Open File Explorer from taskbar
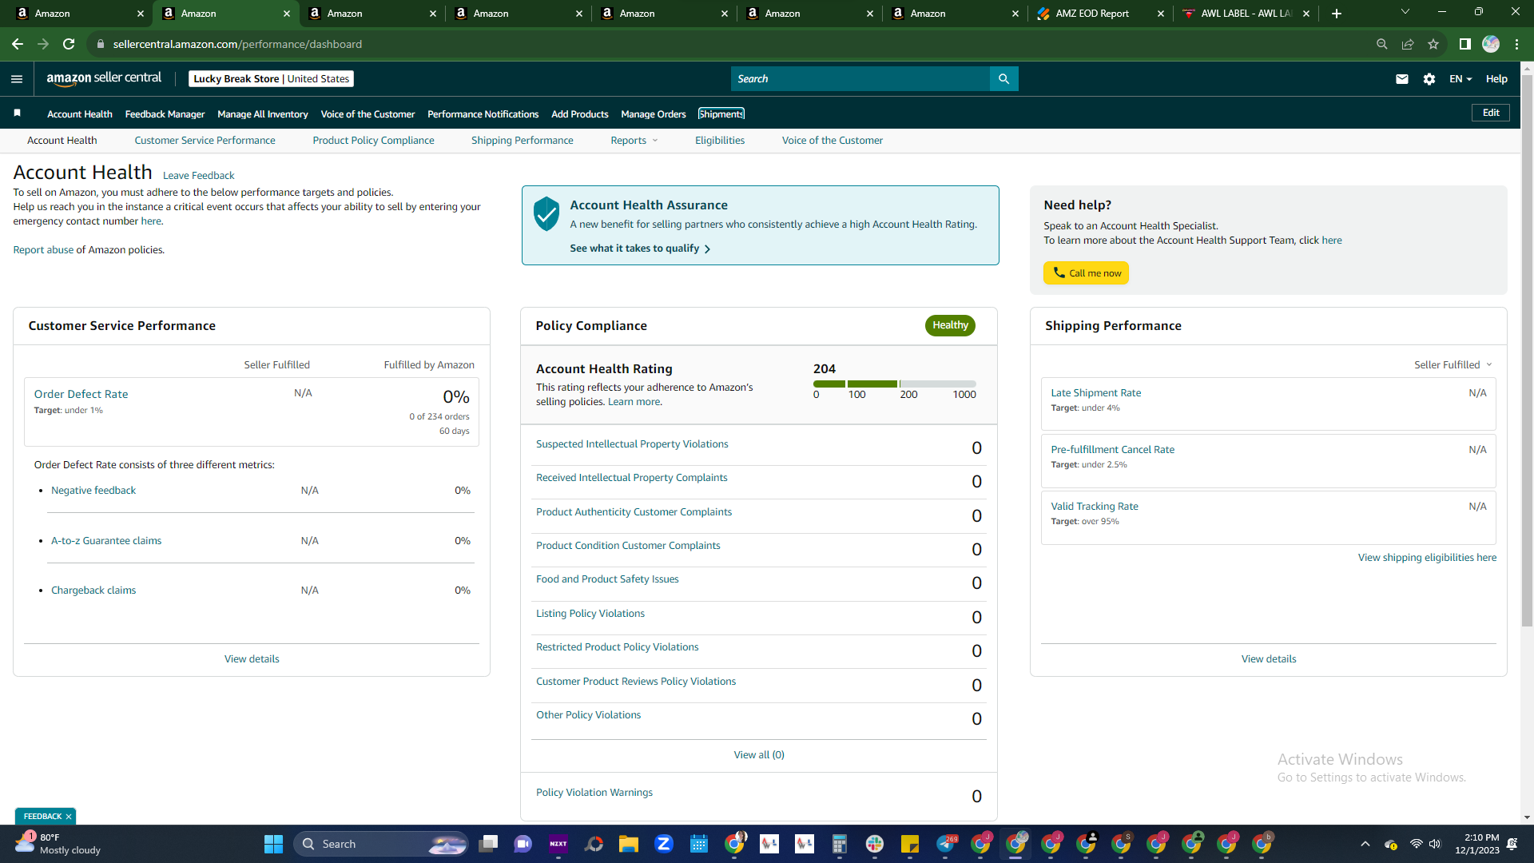 tap(628, 844)
